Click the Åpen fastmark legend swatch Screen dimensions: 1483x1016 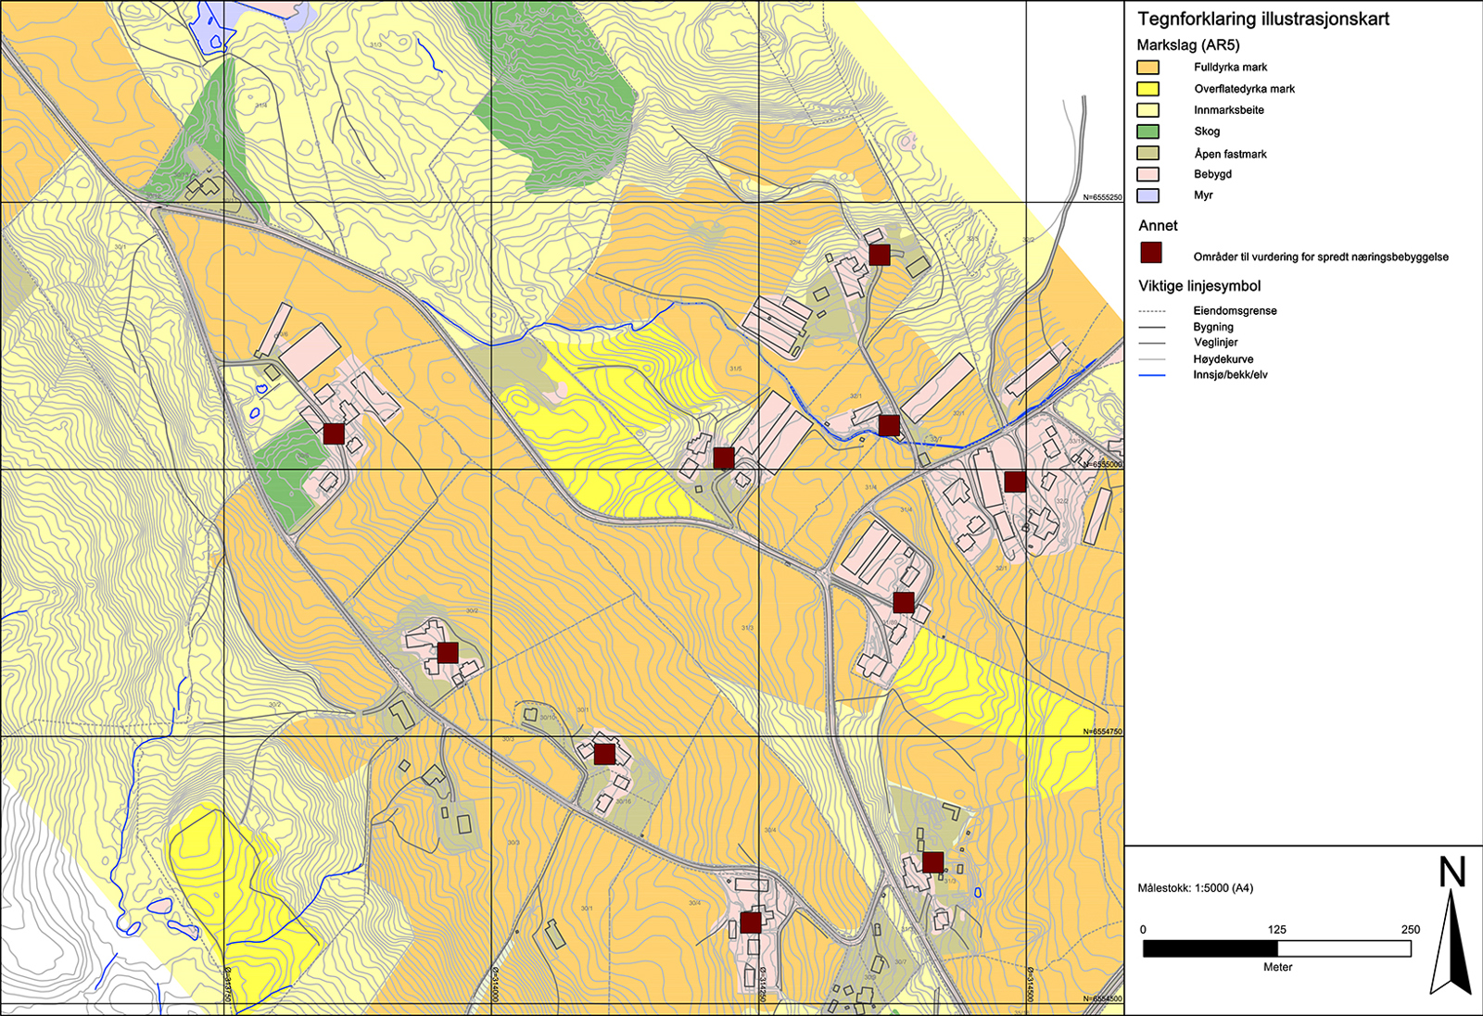click(1147, 153)
